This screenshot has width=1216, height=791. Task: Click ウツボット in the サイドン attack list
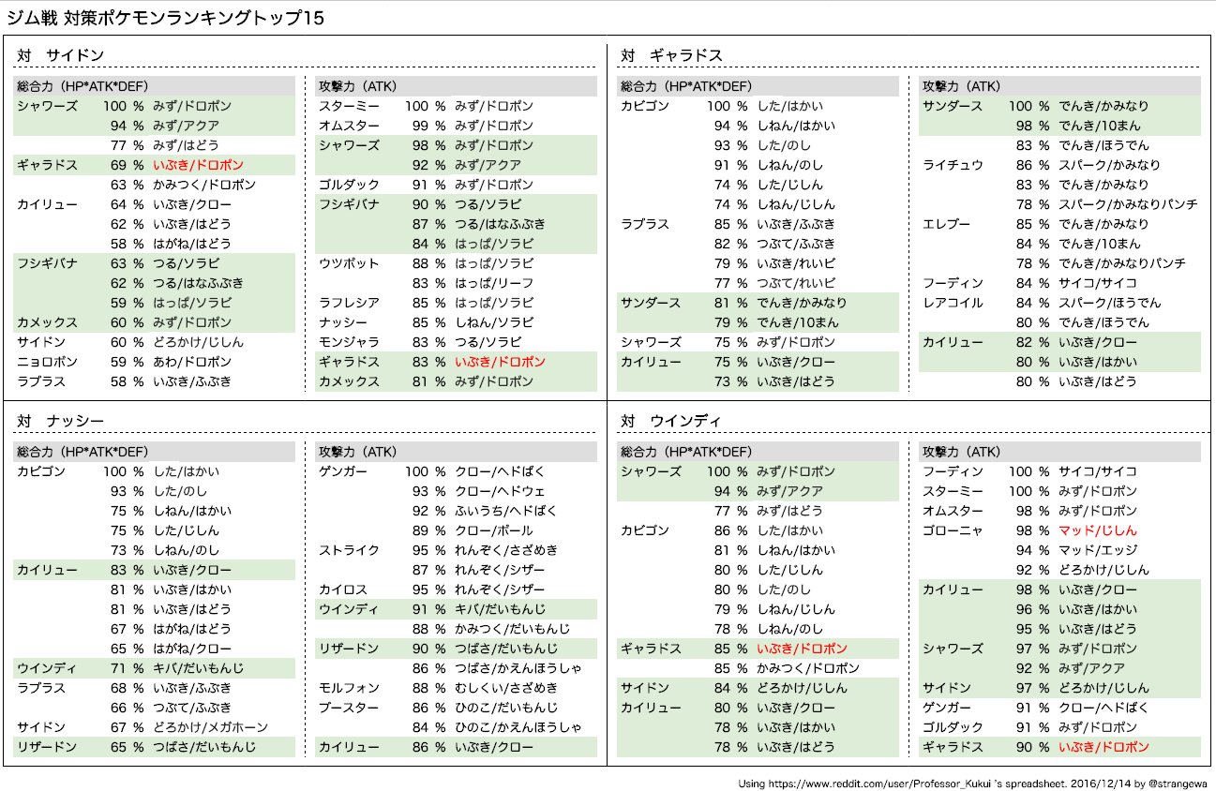click(x=349, y=263)
